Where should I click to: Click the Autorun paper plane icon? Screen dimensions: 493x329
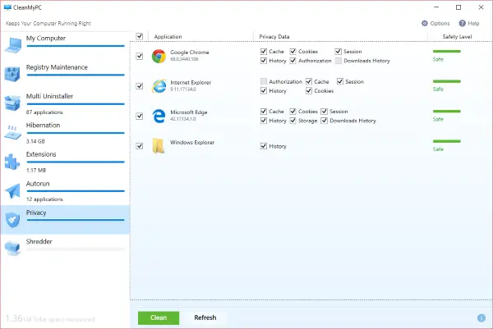13,190
